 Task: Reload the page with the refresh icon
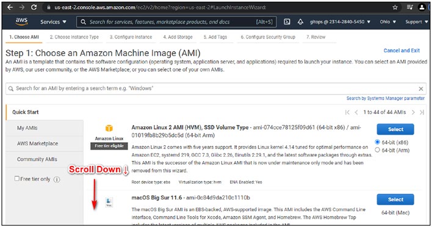(x=34, y=7)
